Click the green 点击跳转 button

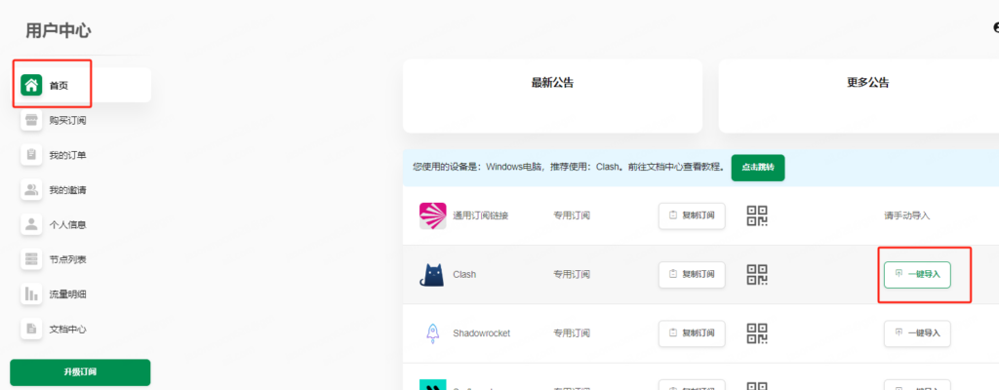click(x=757, y=168)
